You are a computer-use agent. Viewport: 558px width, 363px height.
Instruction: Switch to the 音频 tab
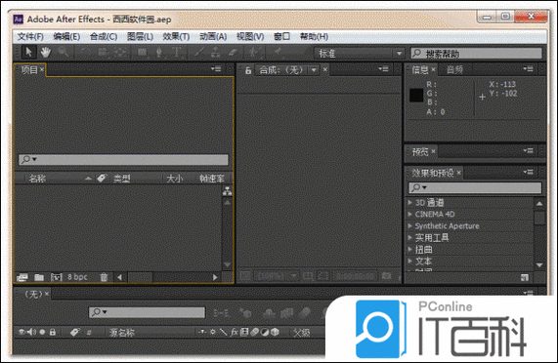coord(454,69)
